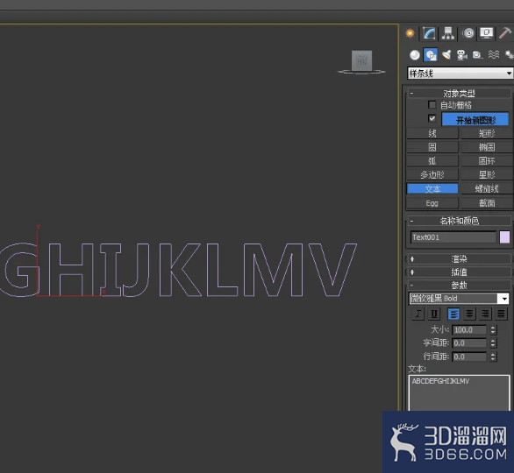514x473 pixels.
Task: Expand the 渲染 rollout
Action: click(459, 259)
